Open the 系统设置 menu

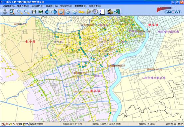(95, 6)
